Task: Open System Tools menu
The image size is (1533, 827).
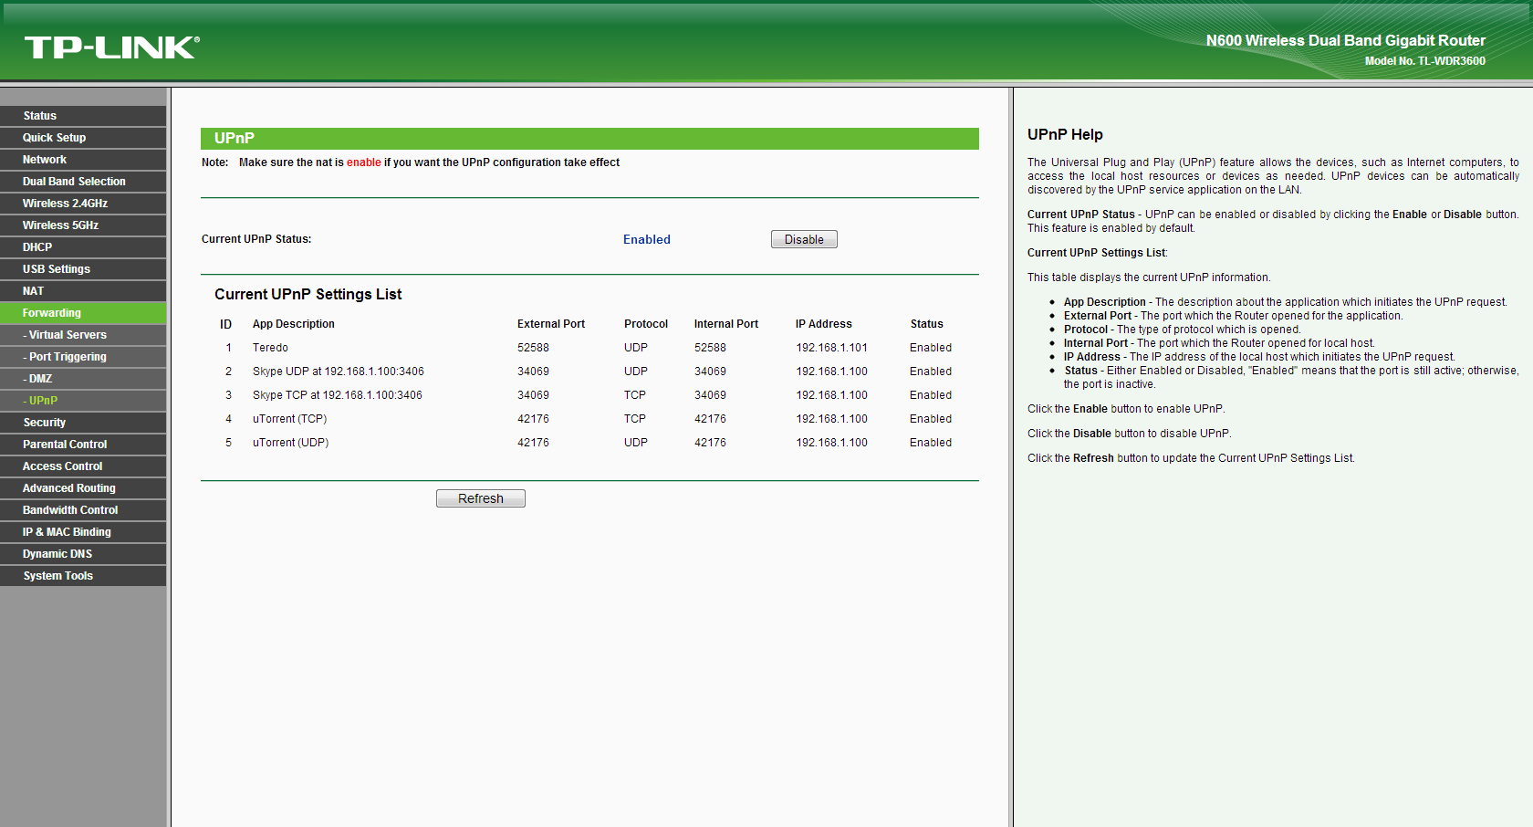Action: [83, 576]
